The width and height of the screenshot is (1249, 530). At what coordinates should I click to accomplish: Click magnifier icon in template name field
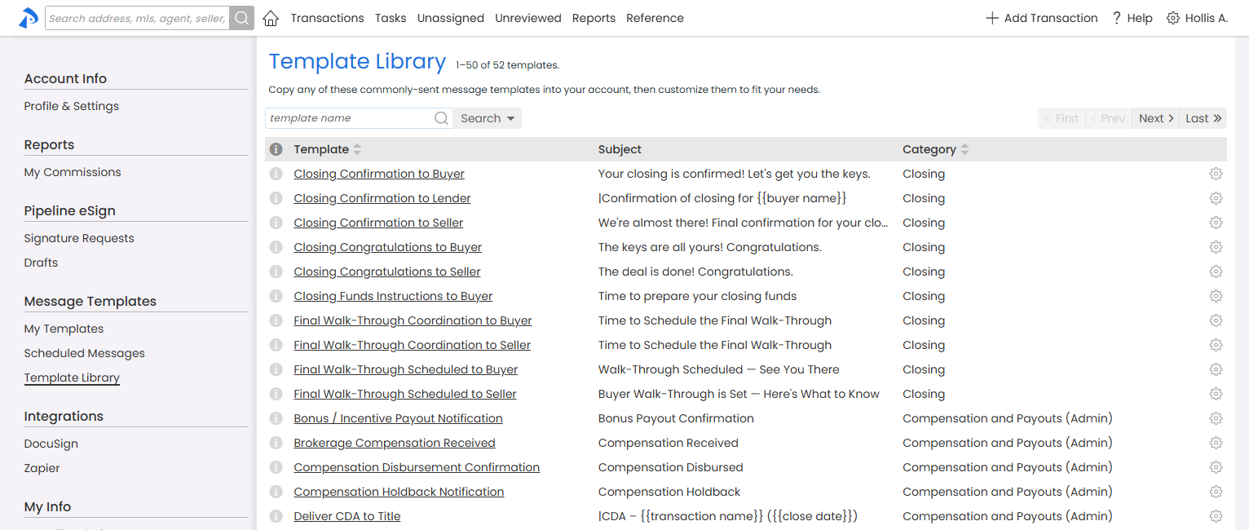click(x=441, y=118)
